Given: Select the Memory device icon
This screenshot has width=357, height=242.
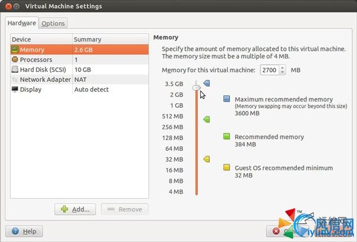Looking at the screenshot, I should (15, 49).
